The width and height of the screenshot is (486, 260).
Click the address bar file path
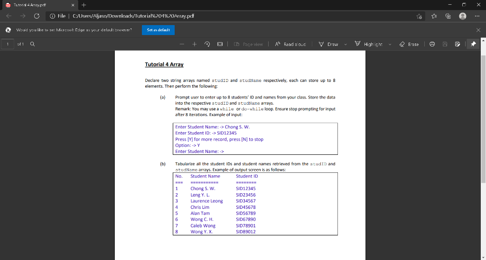click(133, 16)
